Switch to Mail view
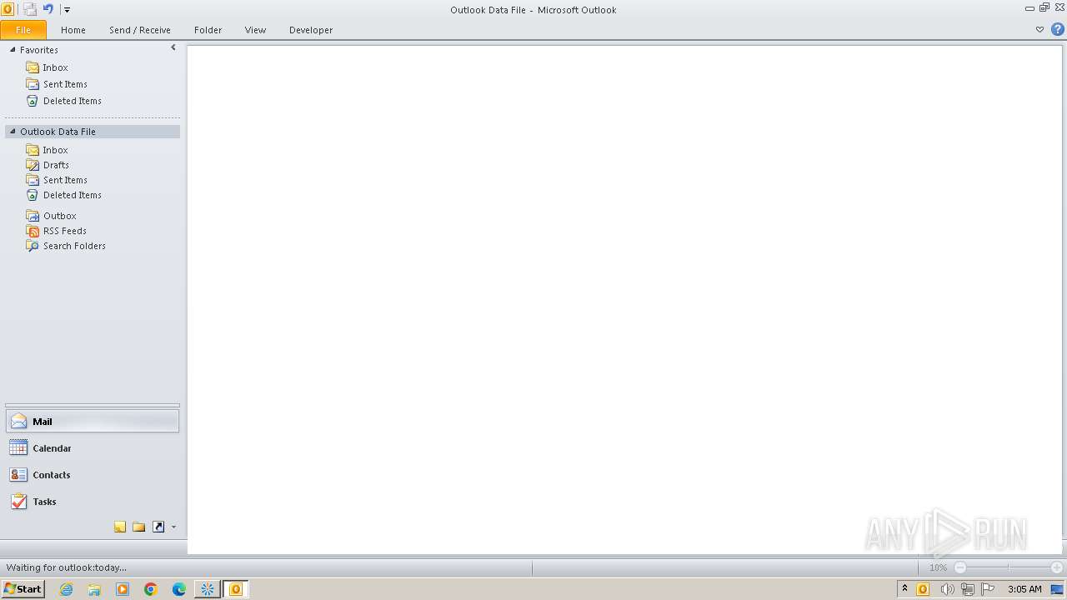Screen dimensions: 1067x600 pyautogui.click(x=93, y=422)
